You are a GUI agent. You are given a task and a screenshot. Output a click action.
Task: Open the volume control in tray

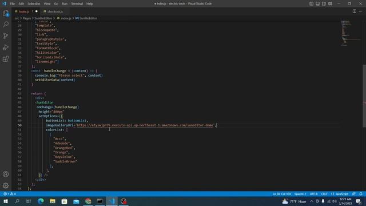335,201
